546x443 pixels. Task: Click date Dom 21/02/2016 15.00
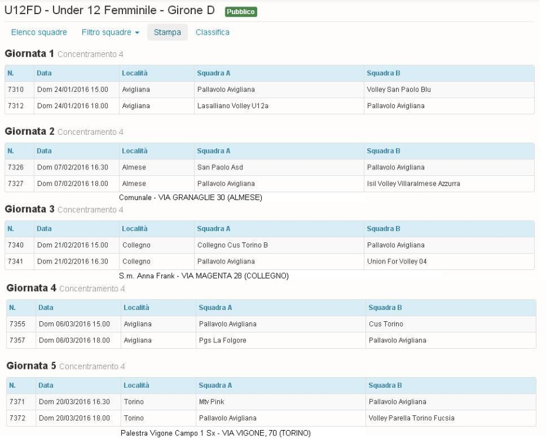click(x=73, y=245)
